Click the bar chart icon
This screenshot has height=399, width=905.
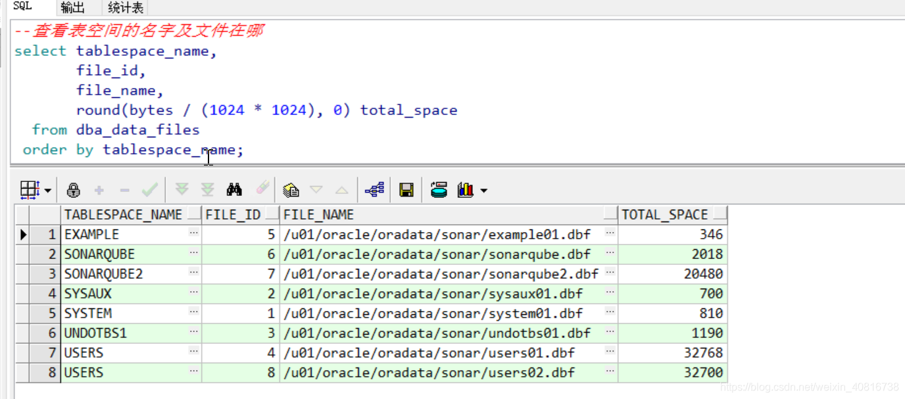click(x=466, y=190)
